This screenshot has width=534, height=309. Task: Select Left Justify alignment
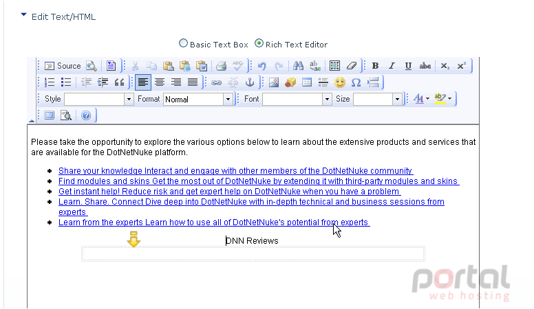tap(143, 82)
